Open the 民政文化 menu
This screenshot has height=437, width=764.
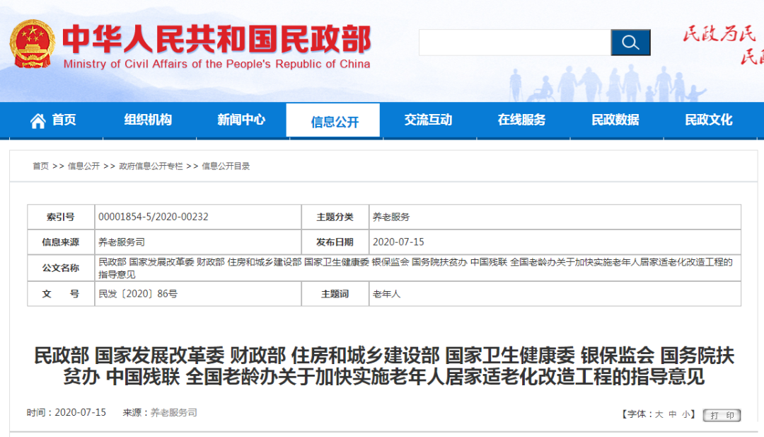pyautogui.click(x=708, y=120)
